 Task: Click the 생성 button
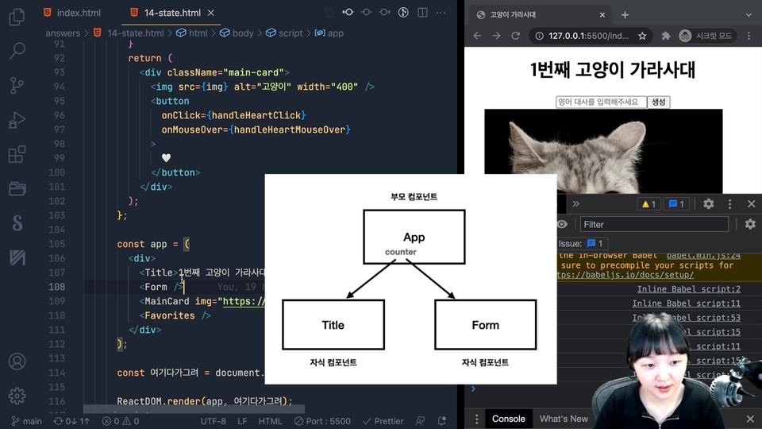tap(659, 102)
